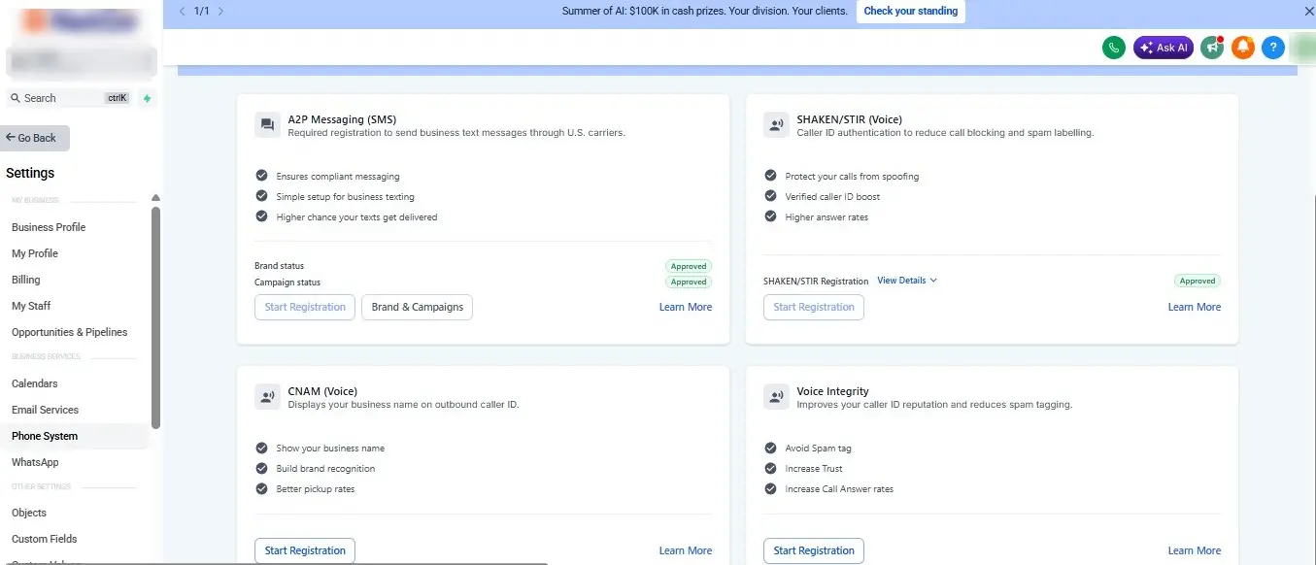The image size is (1316, 565).
Task: Click check icon beside Protect your calls from spoofing
Action: pyautogui.click(x=770, y=176)
